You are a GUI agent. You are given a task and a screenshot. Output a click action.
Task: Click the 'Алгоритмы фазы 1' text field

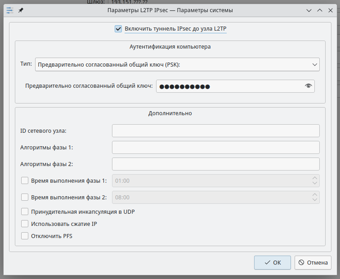point(215,148)
